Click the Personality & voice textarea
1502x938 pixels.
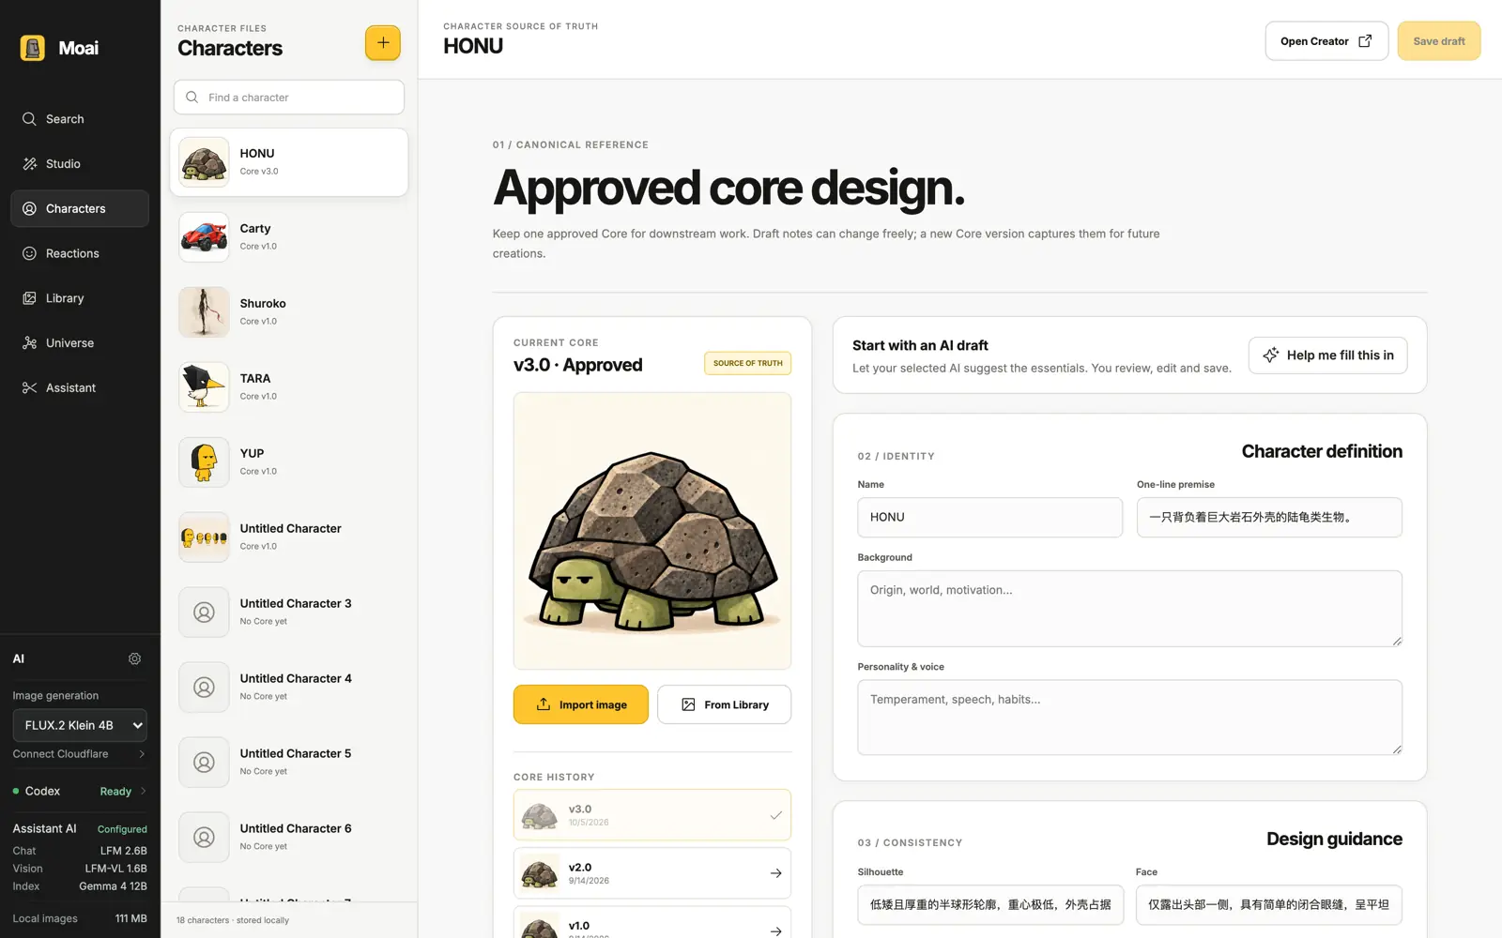pos(1129,718)
